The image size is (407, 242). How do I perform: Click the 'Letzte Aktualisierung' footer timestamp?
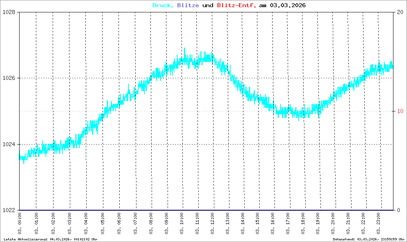51,239
